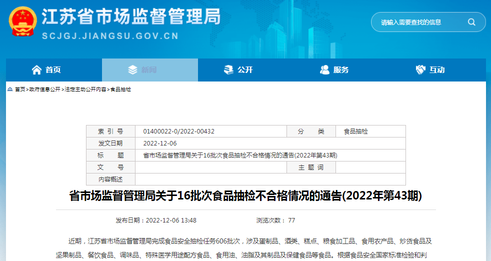Go to the 服务 navigation tab
Viewport: 491px width, 261px height.
click(341, 70)
